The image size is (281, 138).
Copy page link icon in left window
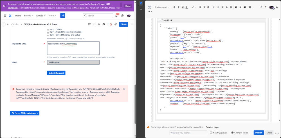(116, 24)
